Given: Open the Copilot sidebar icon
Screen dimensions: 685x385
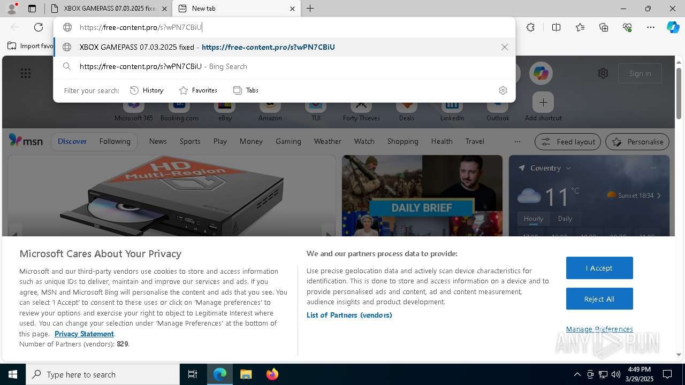Looking at the screenshot, I should (x=673, y=27).
